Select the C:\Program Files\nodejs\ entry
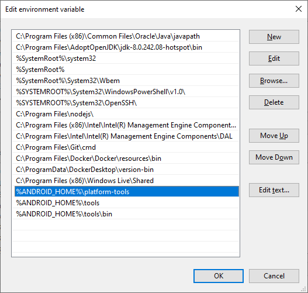The image size is (308, 293). point(126,114)
